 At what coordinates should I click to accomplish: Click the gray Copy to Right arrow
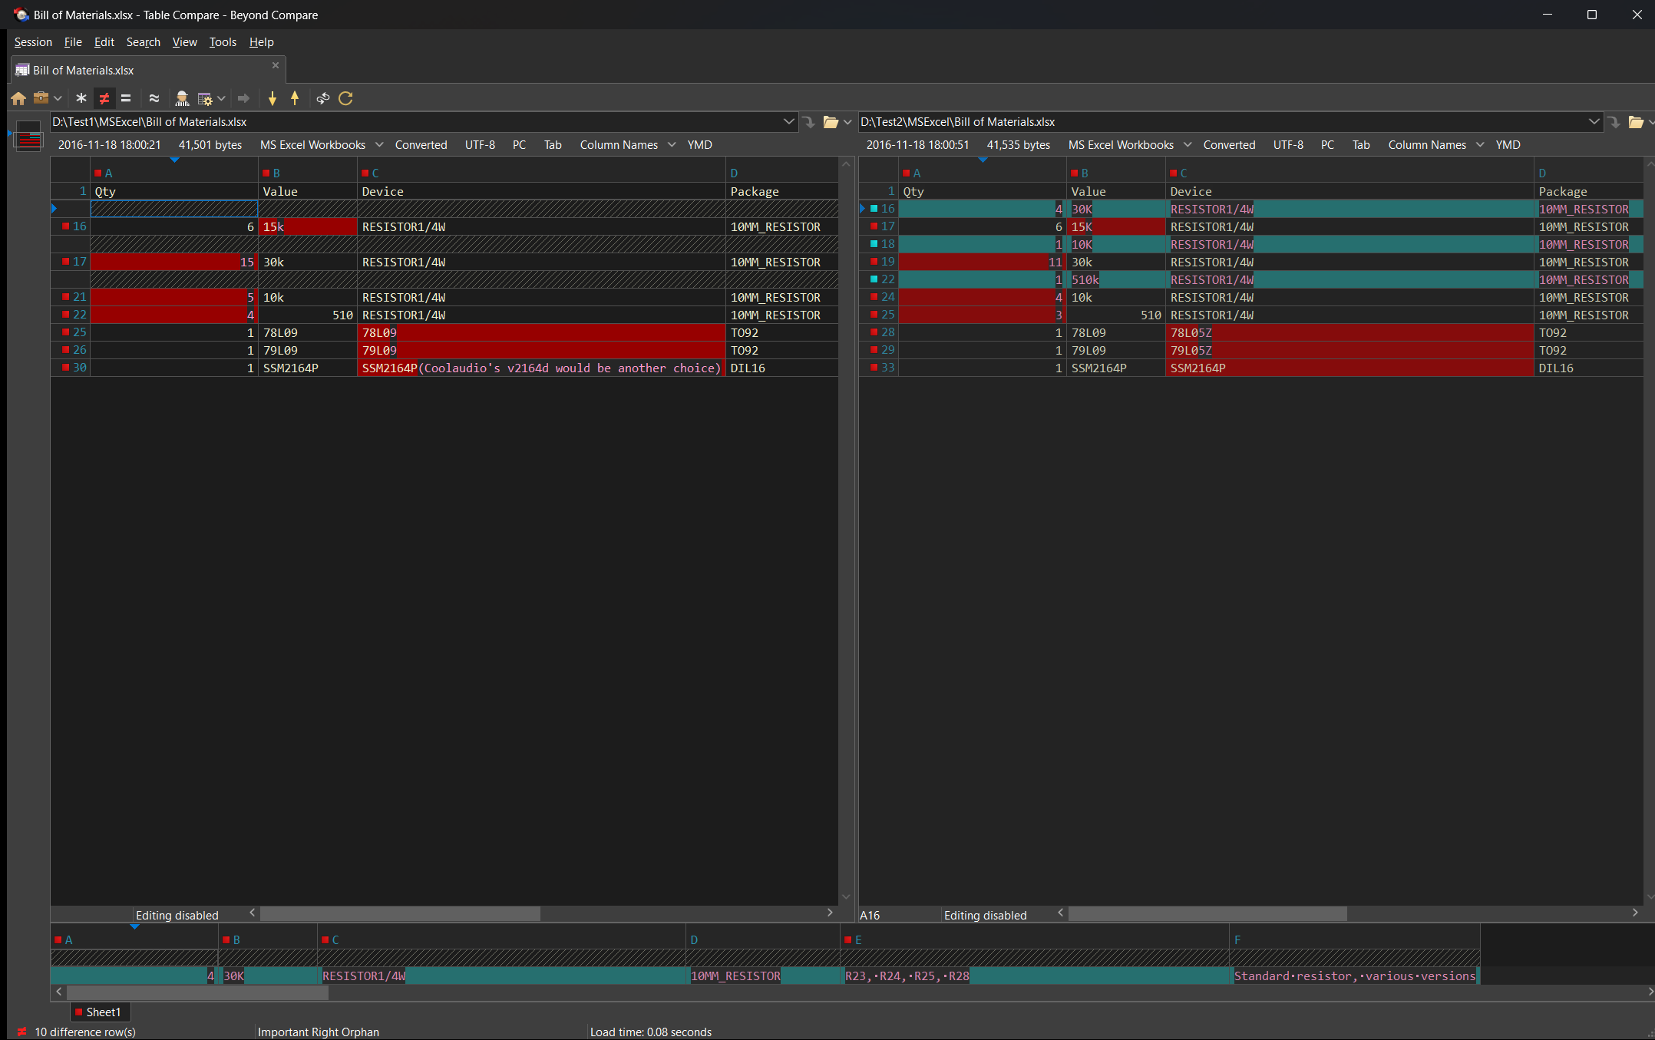click(243, 98)
